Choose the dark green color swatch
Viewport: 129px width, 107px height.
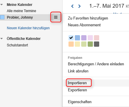coord(90,44)
